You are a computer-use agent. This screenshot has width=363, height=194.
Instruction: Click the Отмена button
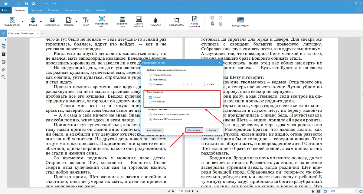tap(212, 130)
